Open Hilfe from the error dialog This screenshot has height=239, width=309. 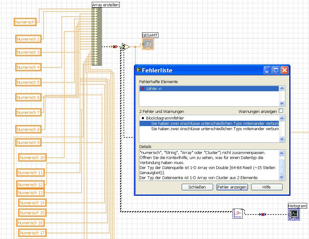click(x=267, y=187)
